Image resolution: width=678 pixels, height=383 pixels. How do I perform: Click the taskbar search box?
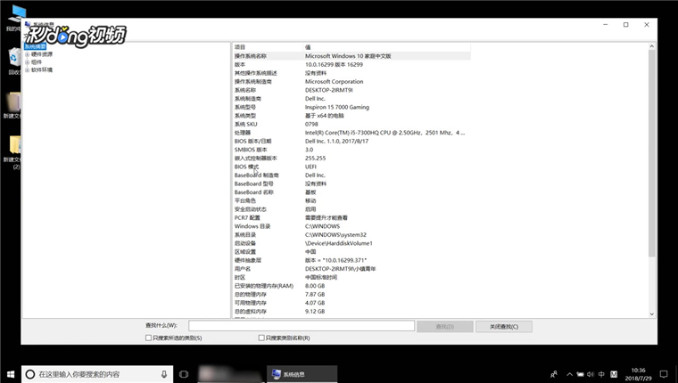coord(97,374)
